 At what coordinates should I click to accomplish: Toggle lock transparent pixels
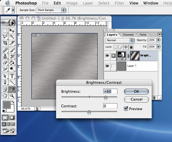tap(116, 47)
